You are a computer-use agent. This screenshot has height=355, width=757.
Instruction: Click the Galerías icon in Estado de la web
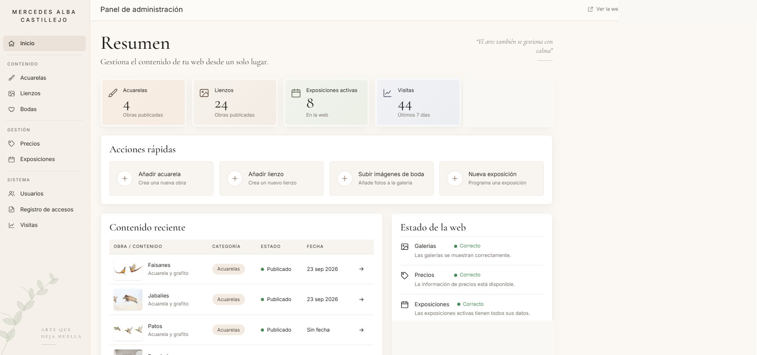[405, 247]
